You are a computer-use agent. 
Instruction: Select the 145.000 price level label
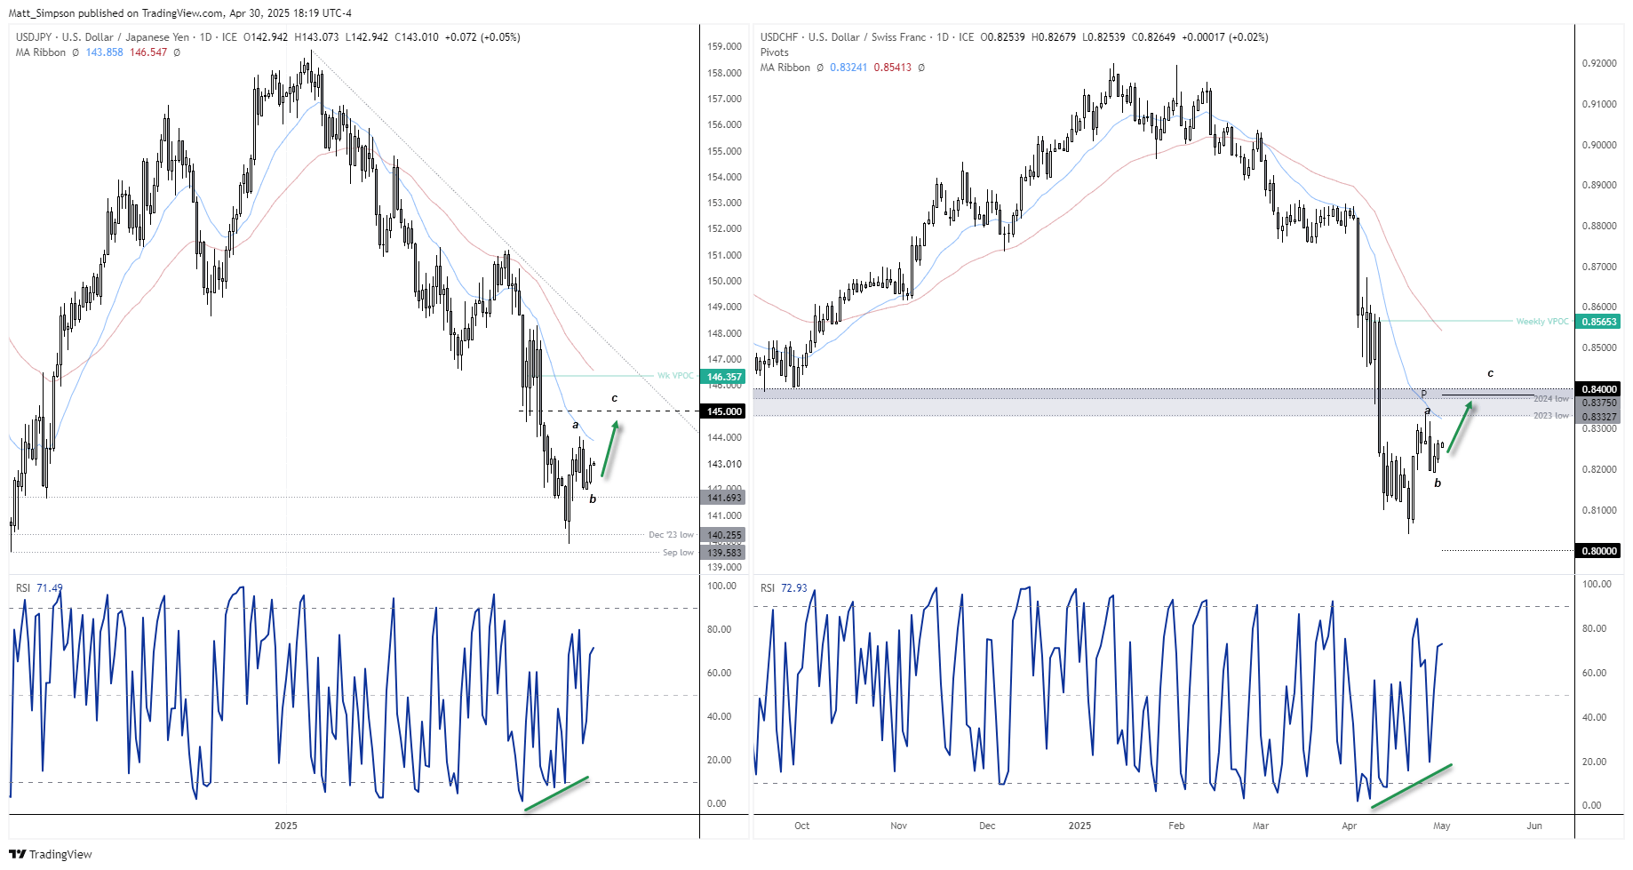coord(723,411)
